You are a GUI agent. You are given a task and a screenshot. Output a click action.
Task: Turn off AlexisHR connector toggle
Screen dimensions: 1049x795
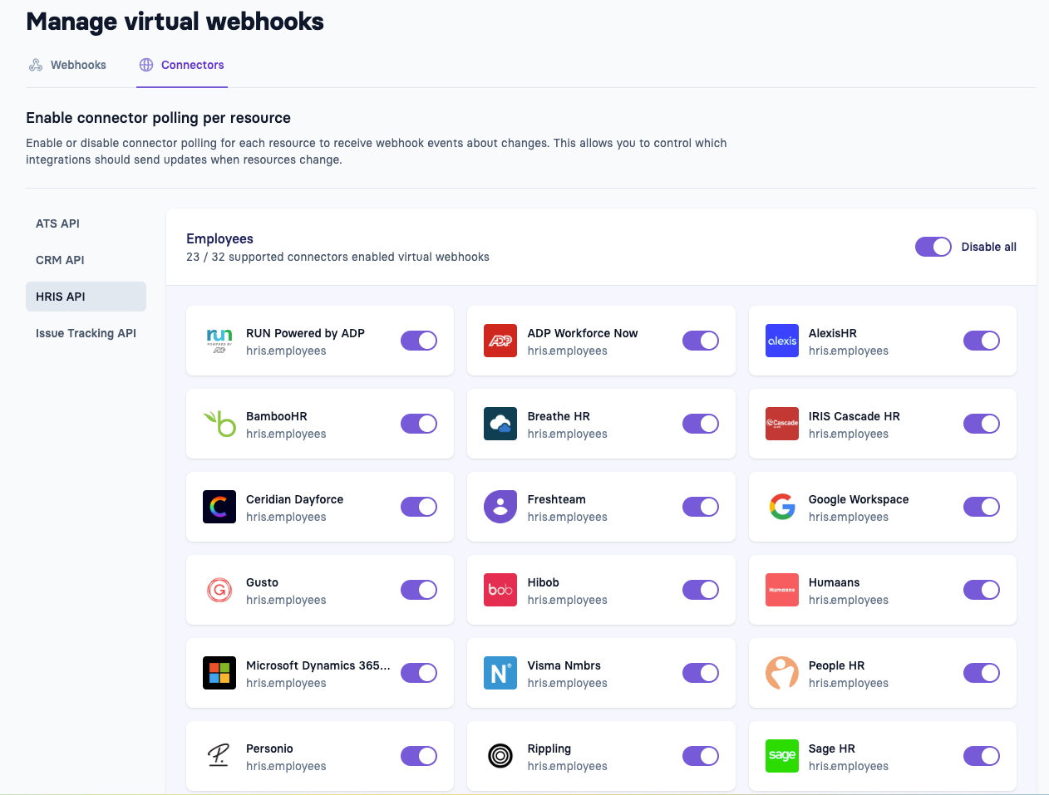coord(982,341)
